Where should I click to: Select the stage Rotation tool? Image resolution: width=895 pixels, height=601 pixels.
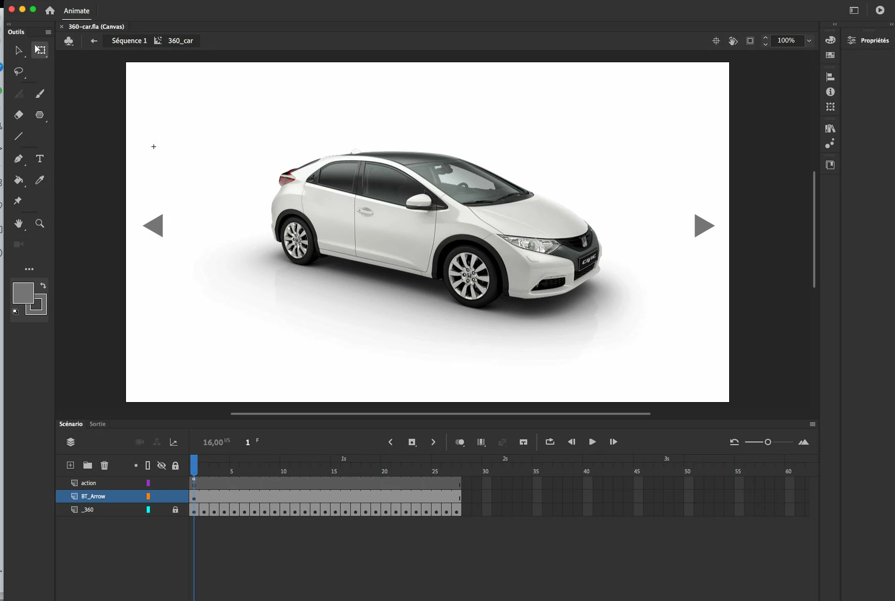pyautogui.click(x=733, y=41)
